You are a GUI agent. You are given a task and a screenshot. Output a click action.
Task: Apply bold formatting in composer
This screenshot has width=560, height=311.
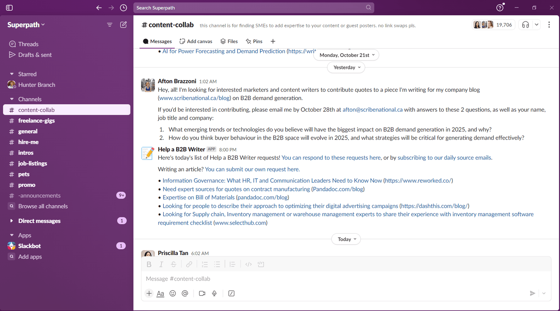point(149,264)
